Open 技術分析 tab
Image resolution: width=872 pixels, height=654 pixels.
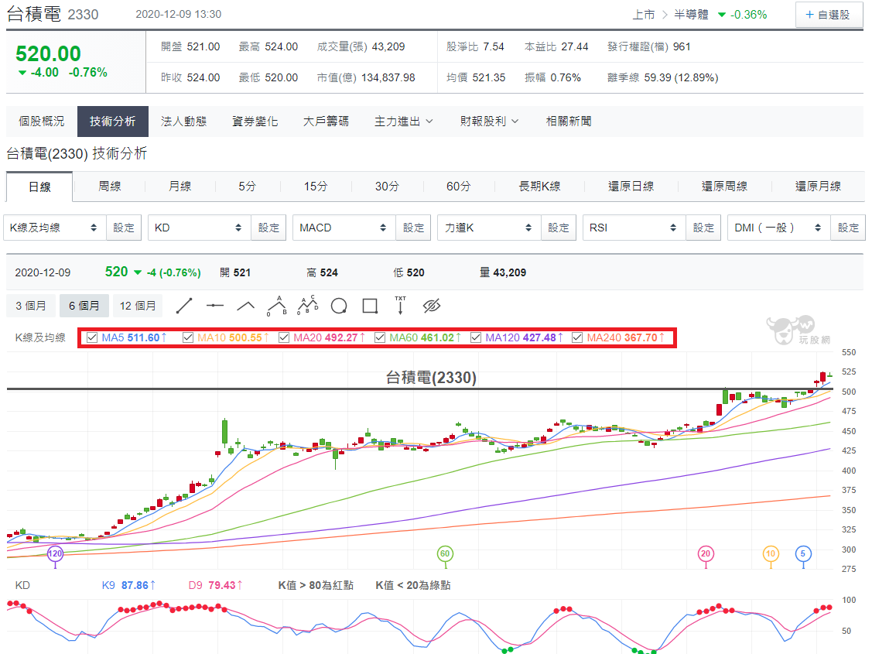(x=113, y=122)
